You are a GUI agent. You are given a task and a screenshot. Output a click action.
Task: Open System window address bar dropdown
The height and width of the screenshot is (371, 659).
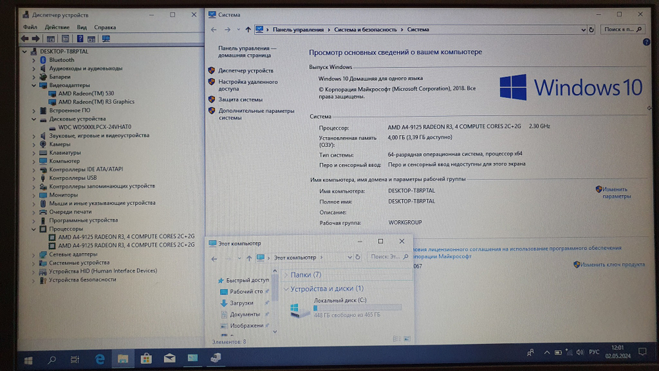click(x=583, y=30)
